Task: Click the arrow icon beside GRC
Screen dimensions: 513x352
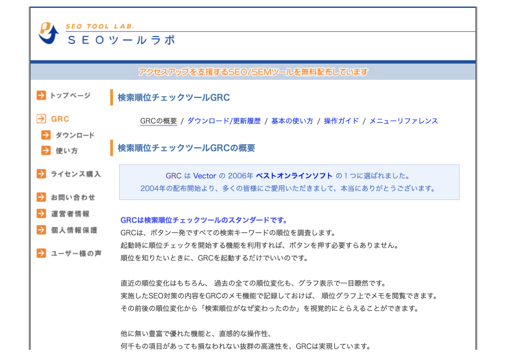Action: [x=41, y=118]
